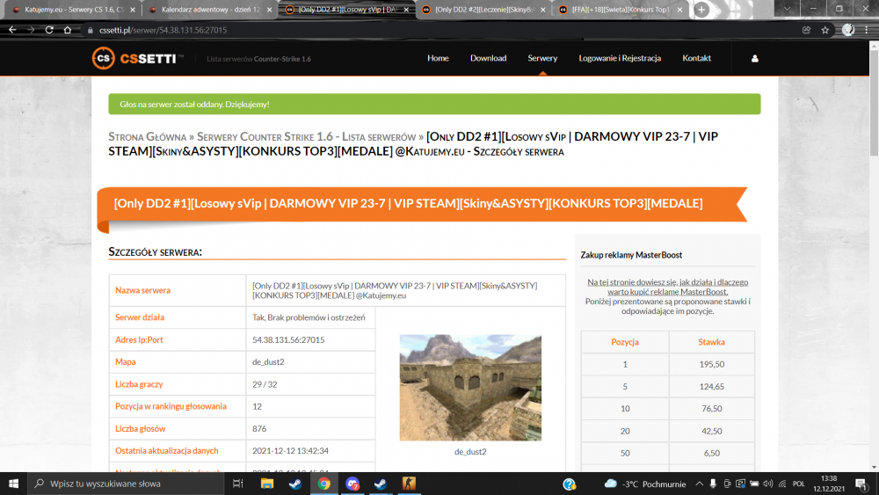This screenshot has width=879, height=495.
Task: Switch to FFA +18 Swieta tab
Action: click(620, 10)
